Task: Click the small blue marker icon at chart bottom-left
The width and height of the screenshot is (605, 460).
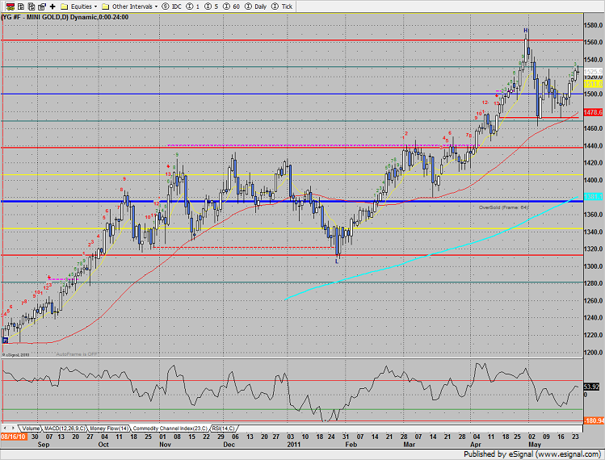Action: pyautogui.click(x=5, y=340)
